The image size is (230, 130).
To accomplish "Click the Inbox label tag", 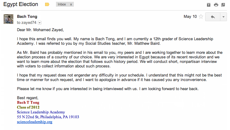I will click(62, 5).
